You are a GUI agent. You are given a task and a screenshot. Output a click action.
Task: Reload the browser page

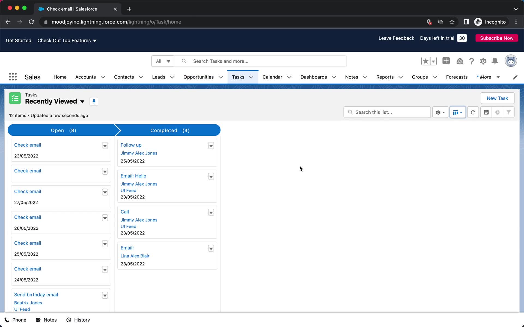pyautogui.click(x=31, y=22)
